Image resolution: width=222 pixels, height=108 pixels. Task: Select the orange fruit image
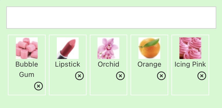pos(149,48)
